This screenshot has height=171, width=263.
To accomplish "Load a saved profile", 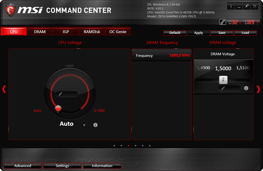I will click(x=245, y=33).
